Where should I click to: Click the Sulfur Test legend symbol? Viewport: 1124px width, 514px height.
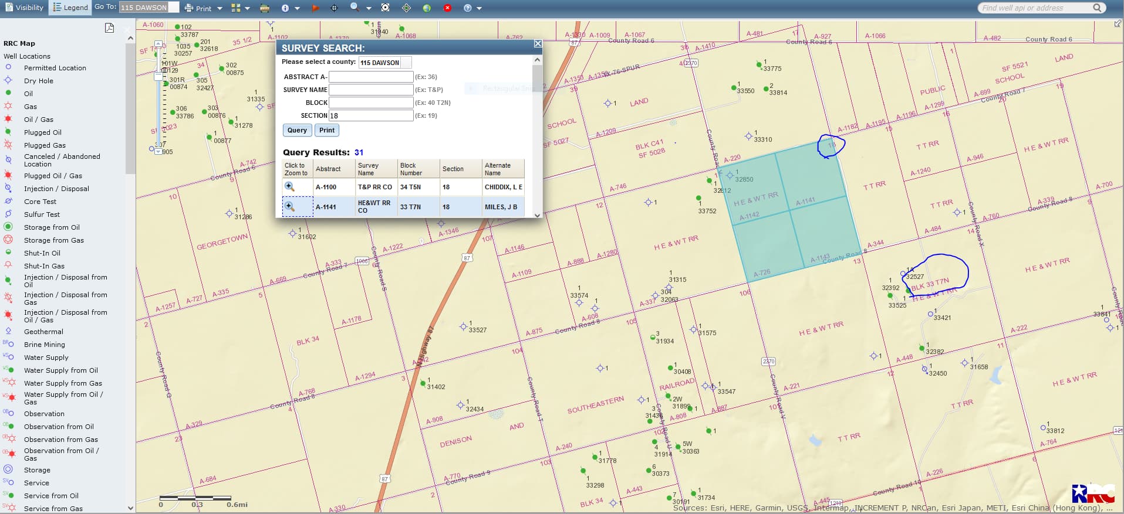8,214
